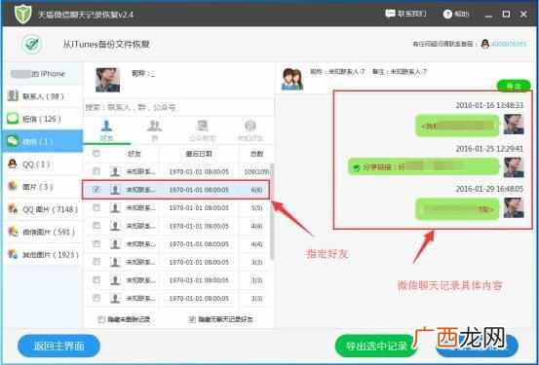The height and width of the screenshot is (365, 539).
Task: Click the QQ penguin support icon
Action: 485,44
